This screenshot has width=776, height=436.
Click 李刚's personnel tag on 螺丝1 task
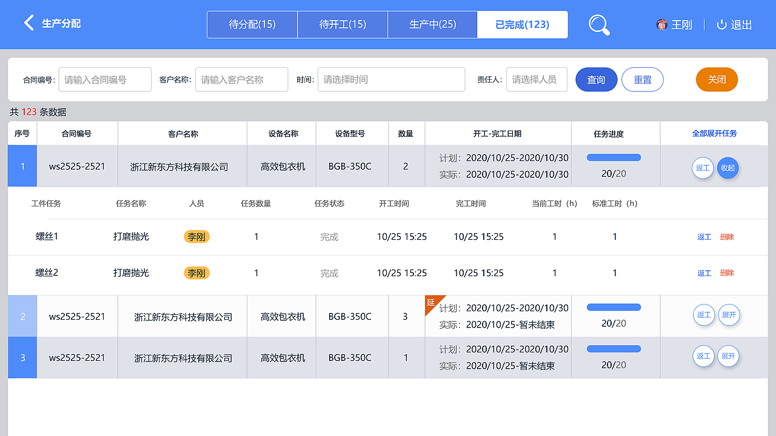pos(196,236)
